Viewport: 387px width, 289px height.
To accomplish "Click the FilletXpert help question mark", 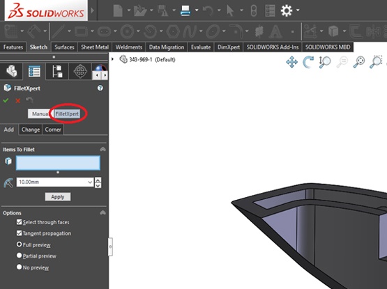I will 100,88.
